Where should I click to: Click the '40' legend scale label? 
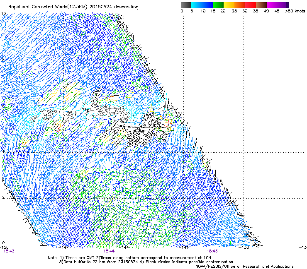pyautogui.click(x=266, y=11)
